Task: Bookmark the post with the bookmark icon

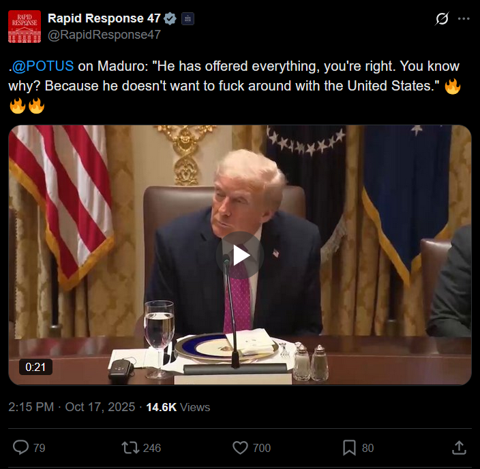Action: click(x=349, y=448)
